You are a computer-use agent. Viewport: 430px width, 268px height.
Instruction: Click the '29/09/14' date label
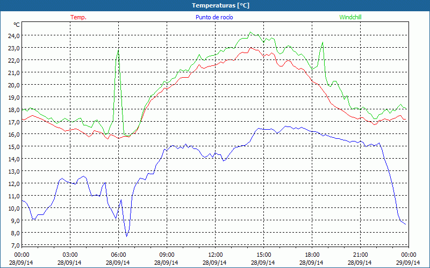pyautogui.click(x=408, y=263)
